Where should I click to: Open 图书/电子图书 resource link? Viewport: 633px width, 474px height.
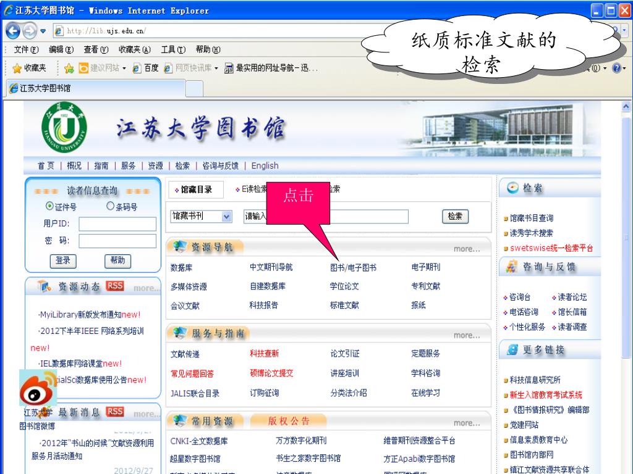click(x=353, y=267)
